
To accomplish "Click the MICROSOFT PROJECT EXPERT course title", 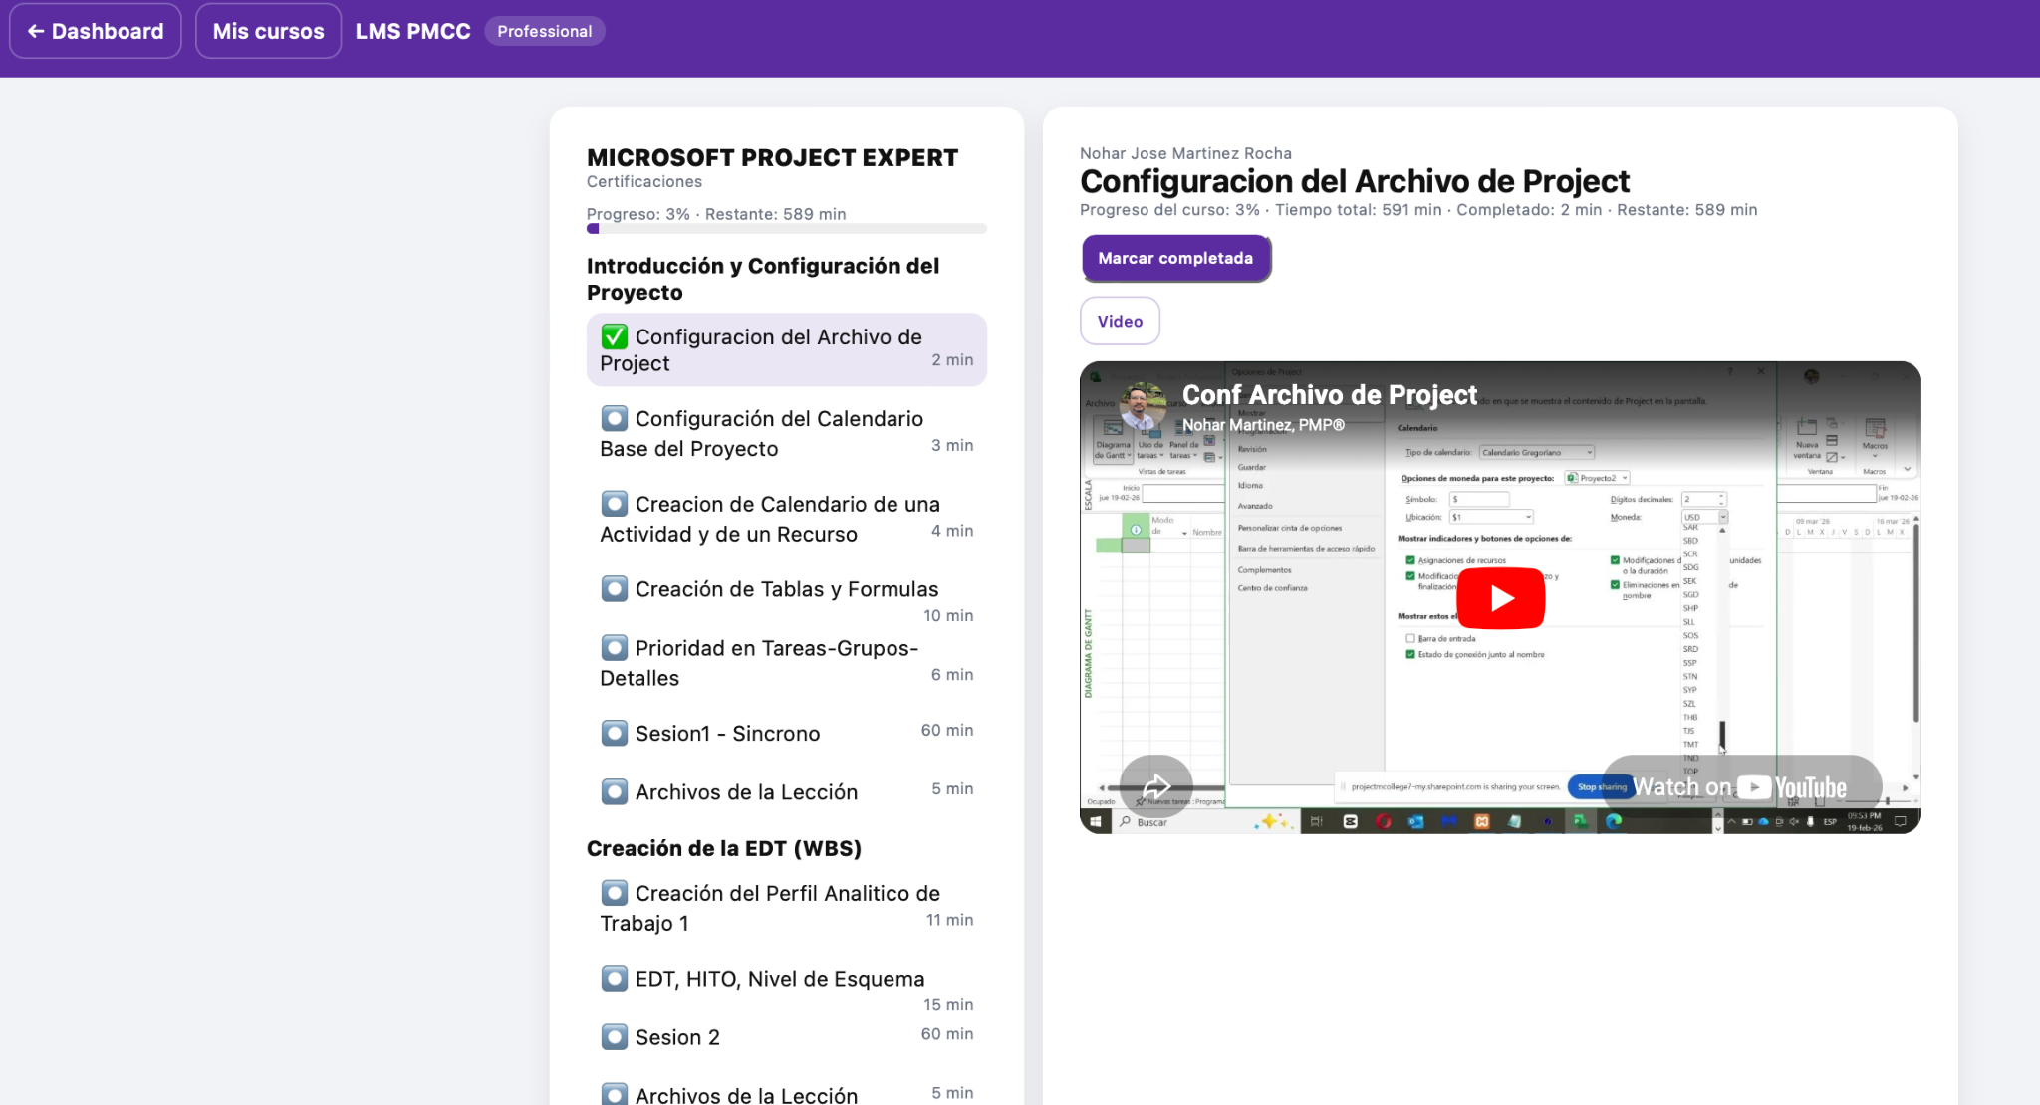I will pyautogui.click(x=772, y=157).
